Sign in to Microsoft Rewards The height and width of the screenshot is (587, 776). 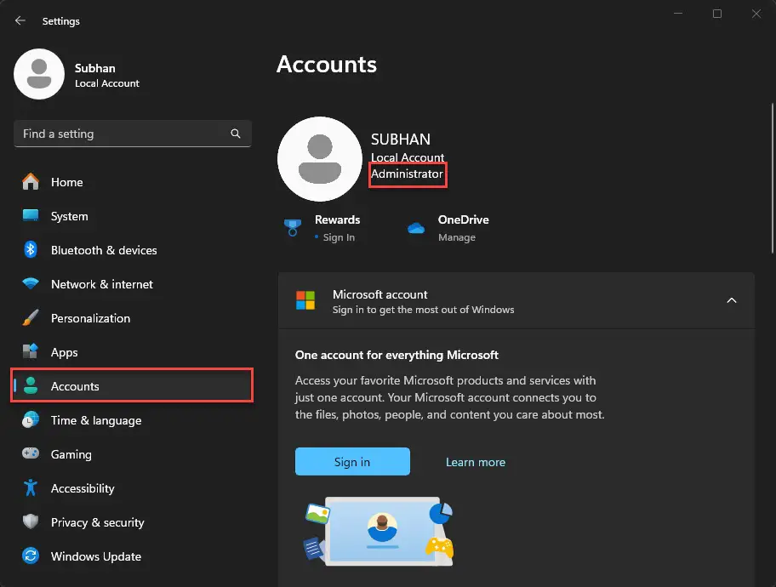338,237
